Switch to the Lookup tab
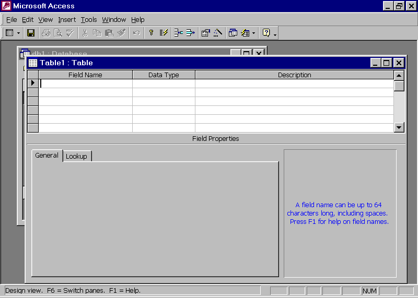418x298 pixels. [77, 157]
